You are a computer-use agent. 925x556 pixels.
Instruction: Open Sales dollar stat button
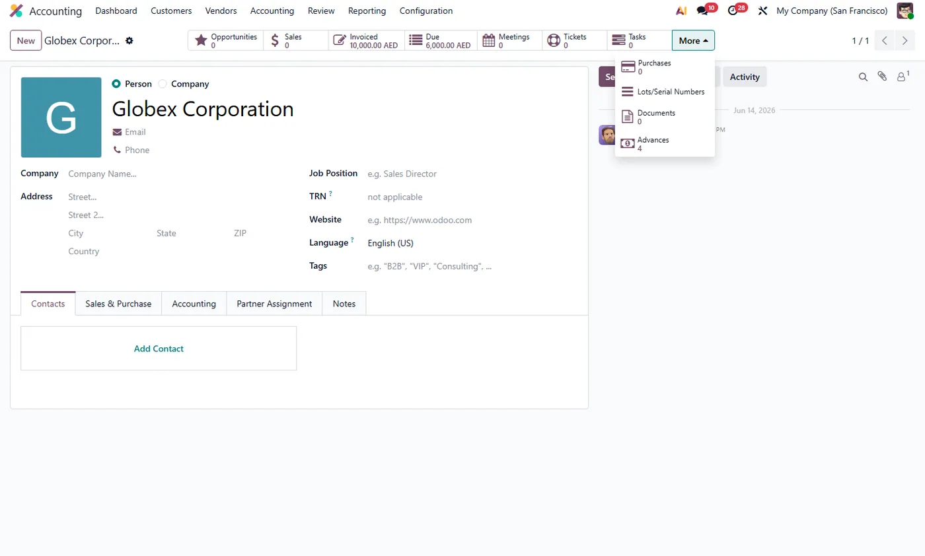click(296, 41)
